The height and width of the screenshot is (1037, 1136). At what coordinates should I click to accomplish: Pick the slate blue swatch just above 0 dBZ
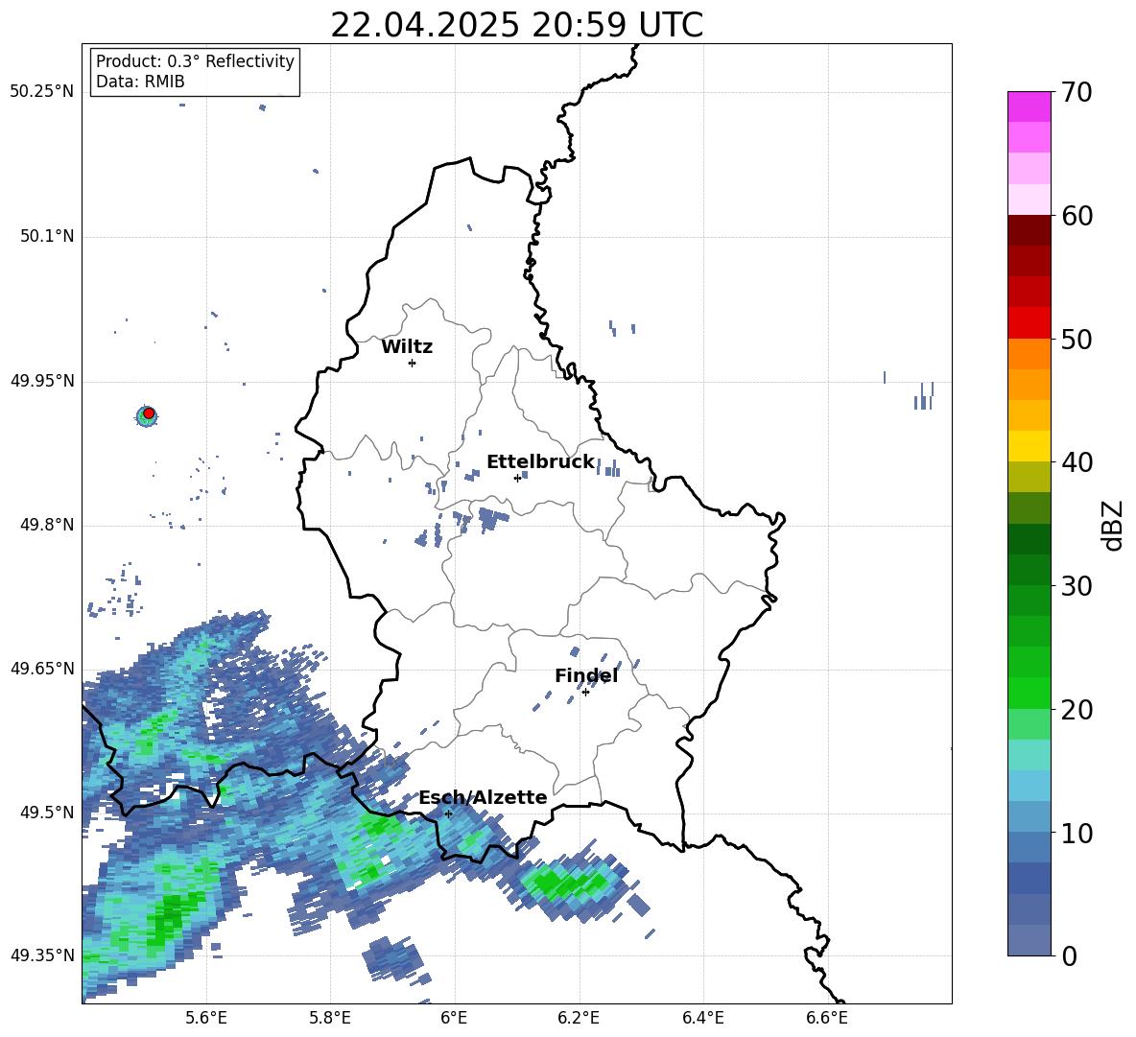pyautogui.click(x=1029, y=940)
